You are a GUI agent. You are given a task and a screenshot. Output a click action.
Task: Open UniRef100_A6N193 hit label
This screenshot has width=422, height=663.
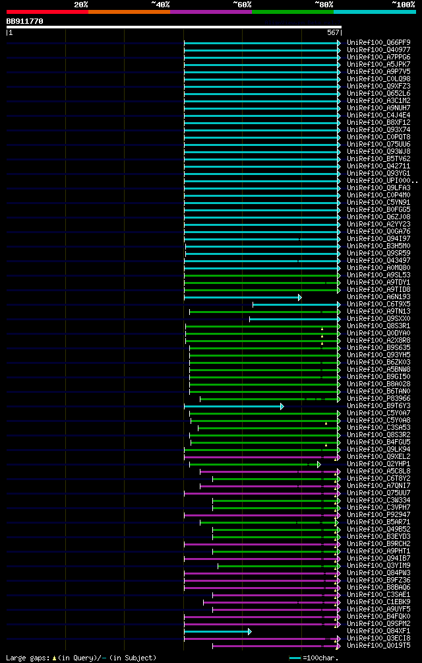[x=378, y=297]
